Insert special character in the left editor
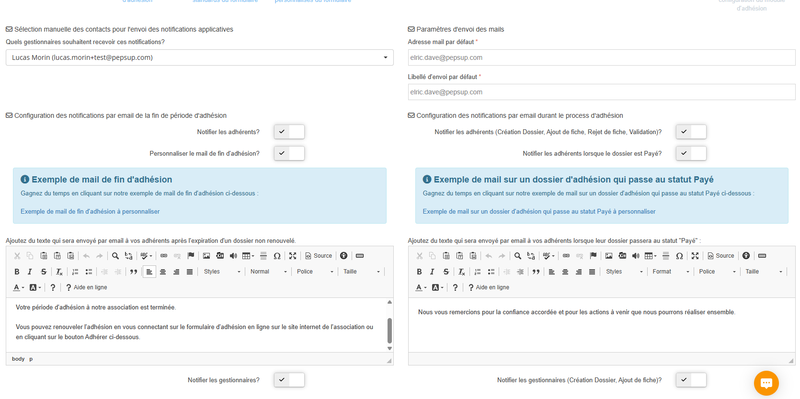The image size is (800, 399). point(277,256)
